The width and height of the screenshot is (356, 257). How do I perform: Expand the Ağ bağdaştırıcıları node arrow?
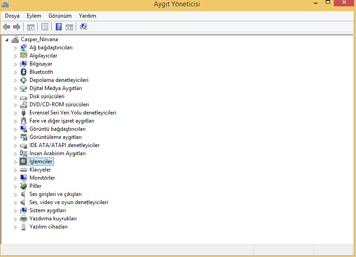[x=15, y=48]
